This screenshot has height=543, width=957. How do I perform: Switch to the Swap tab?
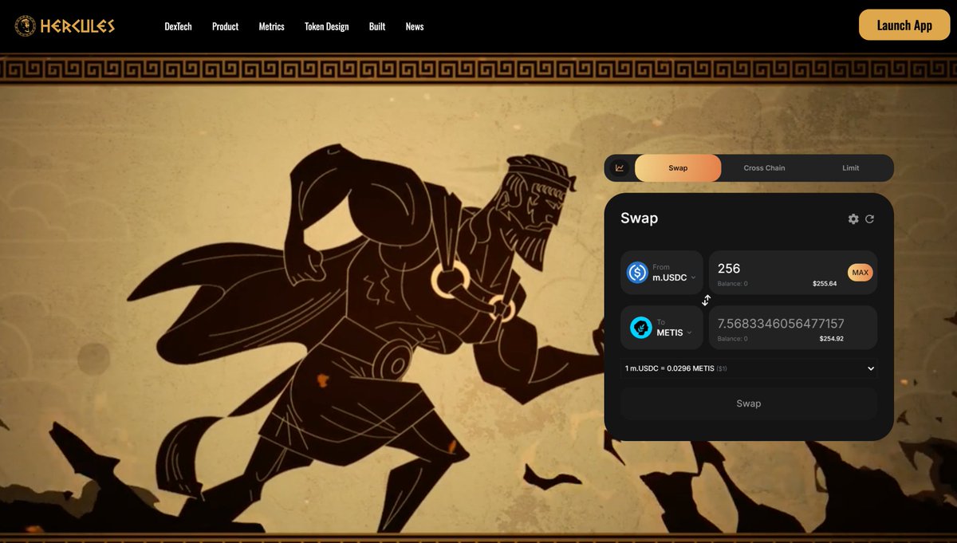678,168
